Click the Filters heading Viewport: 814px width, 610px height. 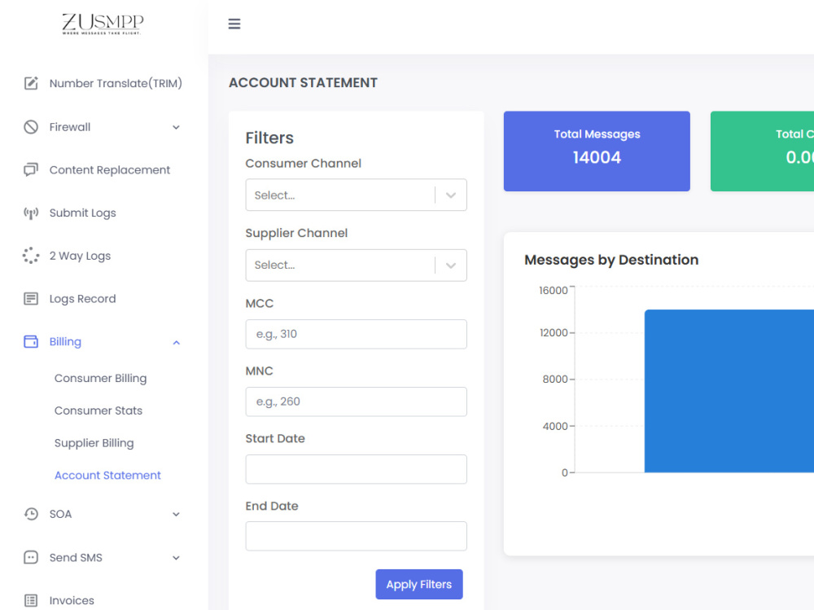[x=269, y=138]
